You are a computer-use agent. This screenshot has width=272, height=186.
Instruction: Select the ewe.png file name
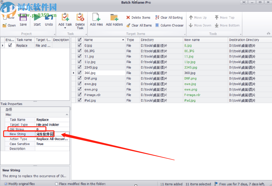(x=91, y=89)
